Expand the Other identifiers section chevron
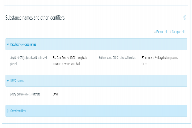Screen dimensions: 192x128 click(8, 111)
